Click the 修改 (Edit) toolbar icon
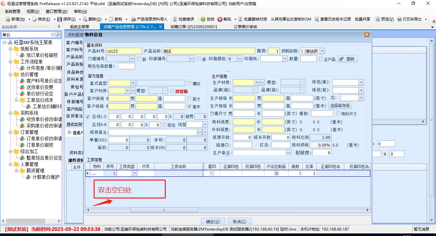This screenshot has width=436, height=236. (35, 19)
